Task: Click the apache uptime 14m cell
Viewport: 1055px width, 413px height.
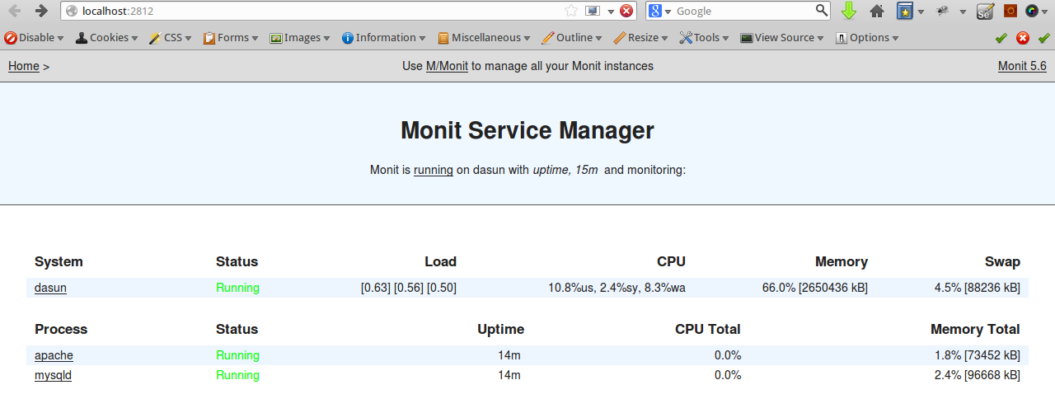Action: pyautogui.click(x=509, y=355)
